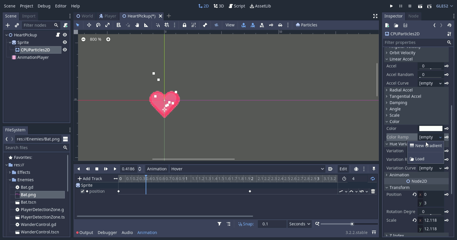Toggle smart snapping in toolbar
Screen dimensions: 457x240
click(x=158, y=25)
